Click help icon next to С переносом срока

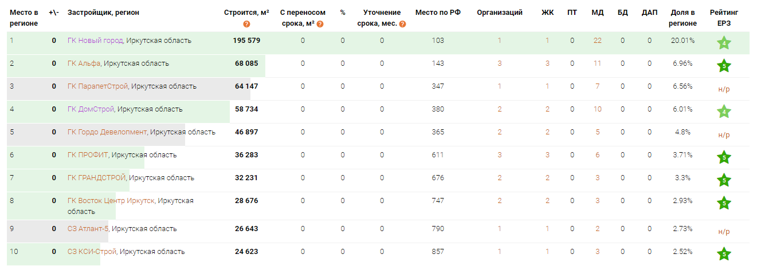[320, 24]
